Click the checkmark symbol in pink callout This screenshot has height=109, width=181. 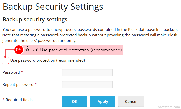33,50
